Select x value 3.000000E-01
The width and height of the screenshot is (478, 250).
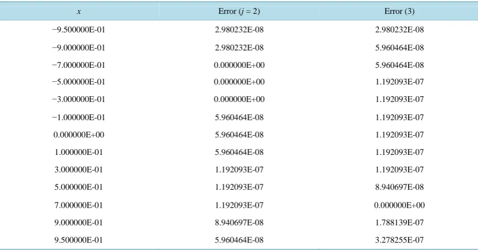pos(79,169)
